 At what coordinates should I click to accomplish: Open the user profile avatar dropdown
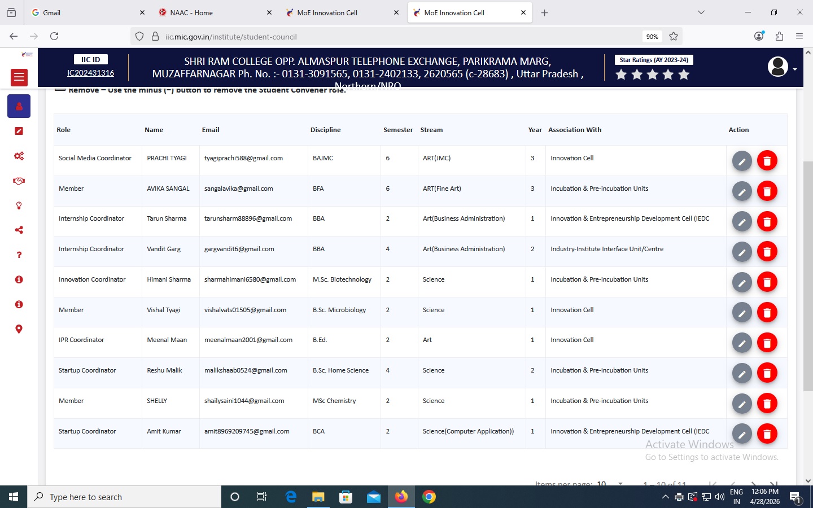click(x=782, y=67)
